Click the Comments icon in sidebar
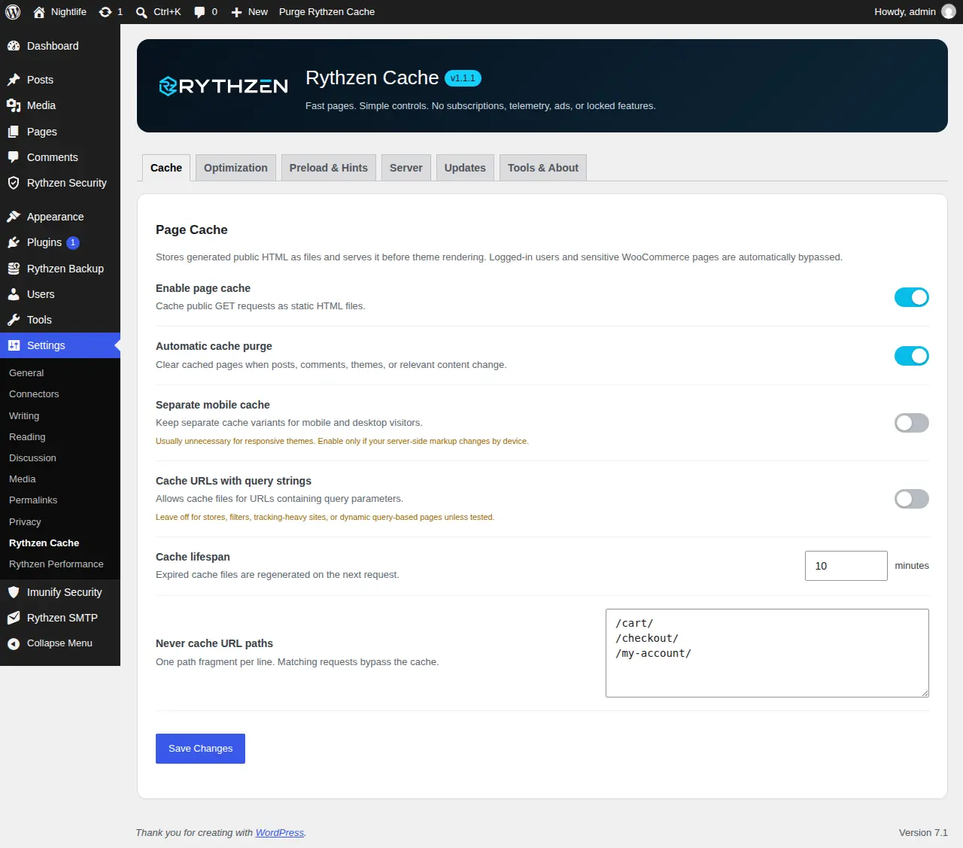 14,157
